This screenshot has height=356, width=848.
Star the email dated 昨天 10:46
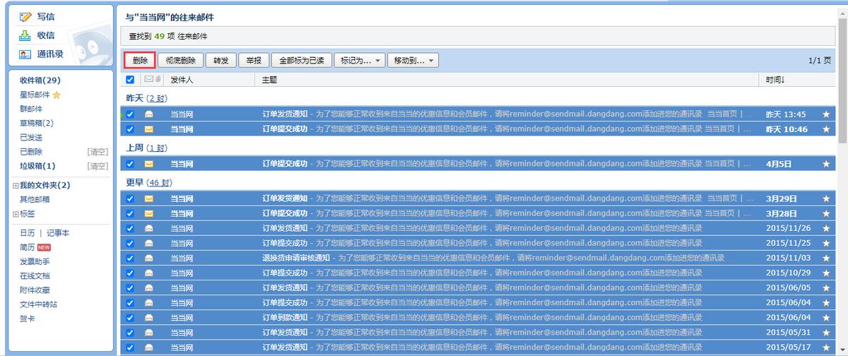click(x=826, y=129)
